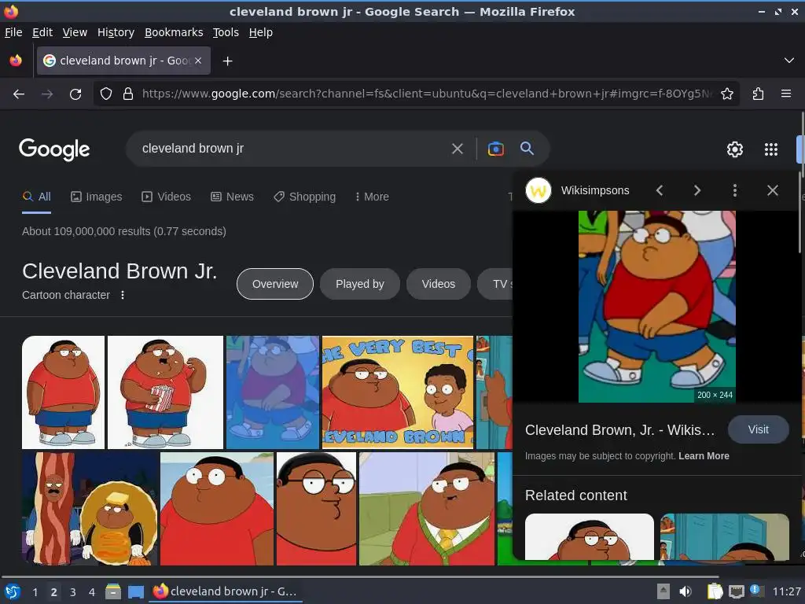805x604 pixels.
Task: Select the bacon and pancake costume thumbnail
Action: (90, 509)
